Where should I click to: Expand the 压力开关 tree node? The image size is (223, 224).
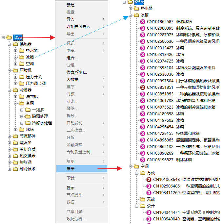16,77
